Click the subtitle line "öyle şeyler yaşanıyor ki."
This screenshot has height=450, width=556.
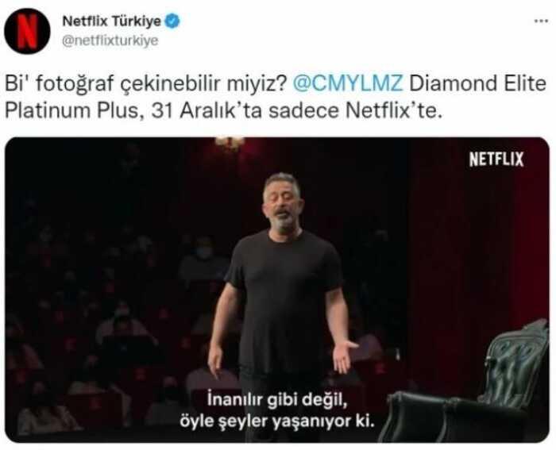(x=277, y=421)
